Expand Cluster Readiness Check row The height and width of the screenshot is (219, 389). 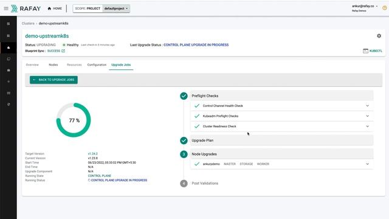(x=281, y=127)
